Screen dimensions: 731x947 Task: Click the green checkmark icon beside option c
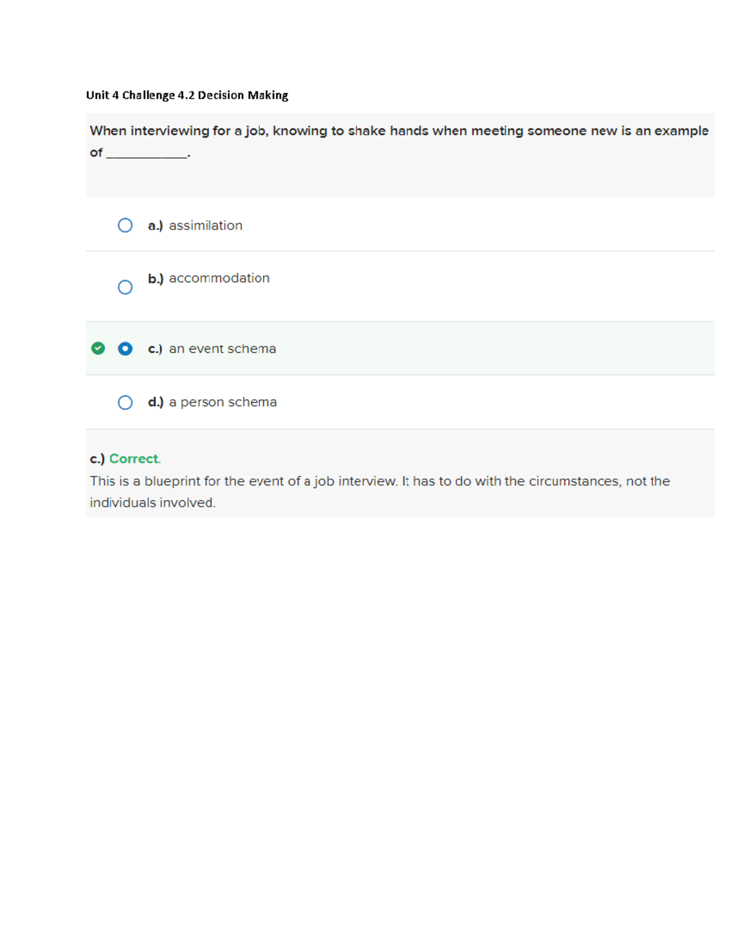click(x=98, y=348)
